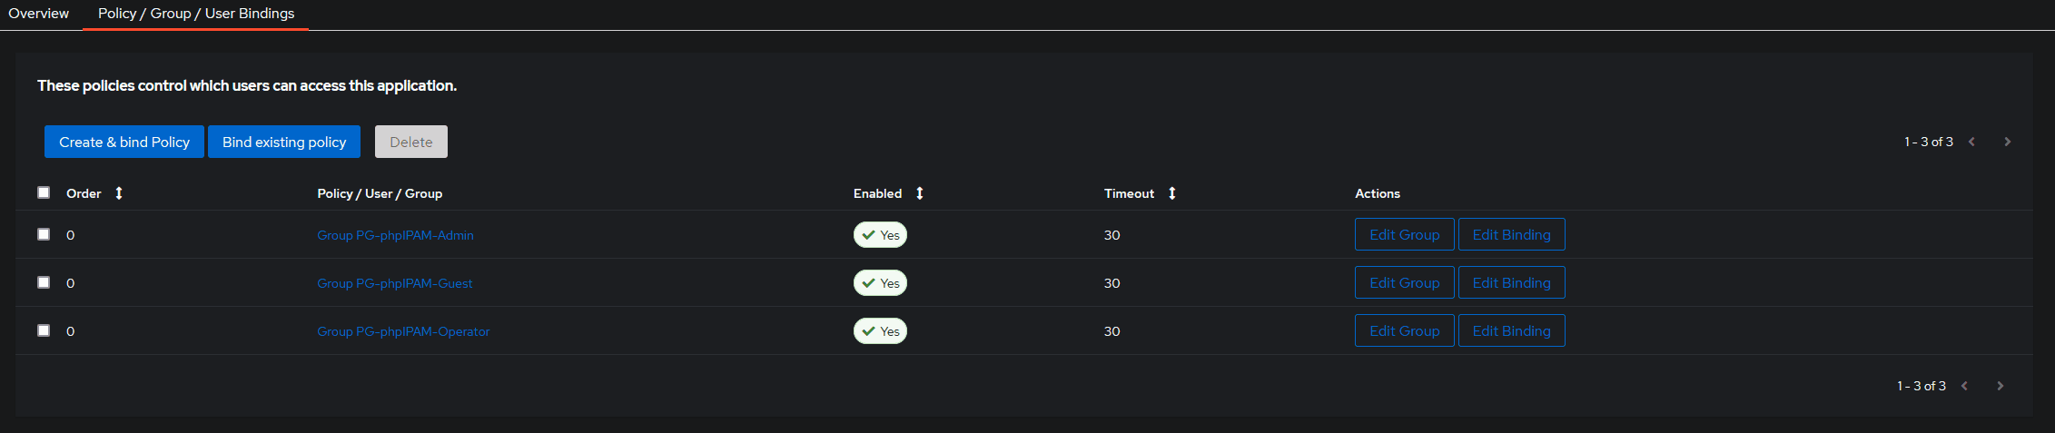
Task: Sort table by Order column arrow icon
Action: point(119,193)
